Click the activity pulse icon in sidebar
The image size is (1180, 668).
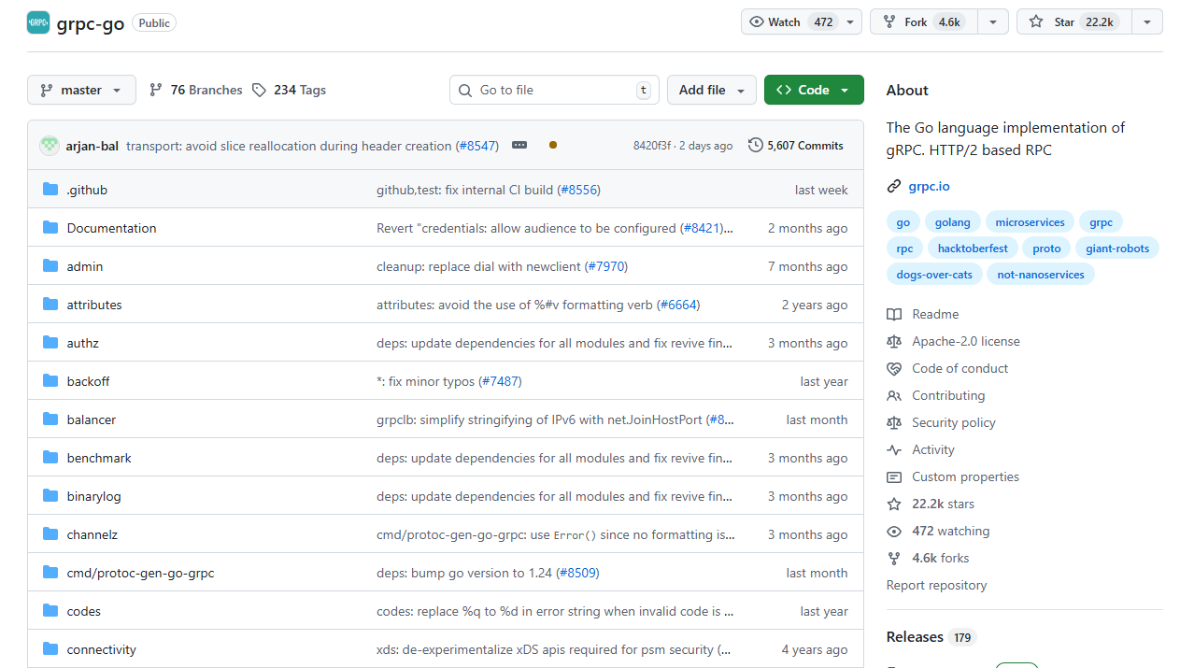(895, 449)
